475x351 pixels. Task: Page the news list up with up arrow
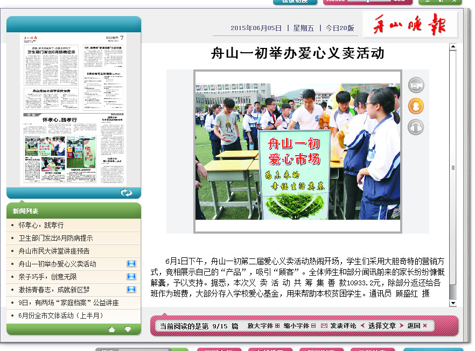pos(112,329)
